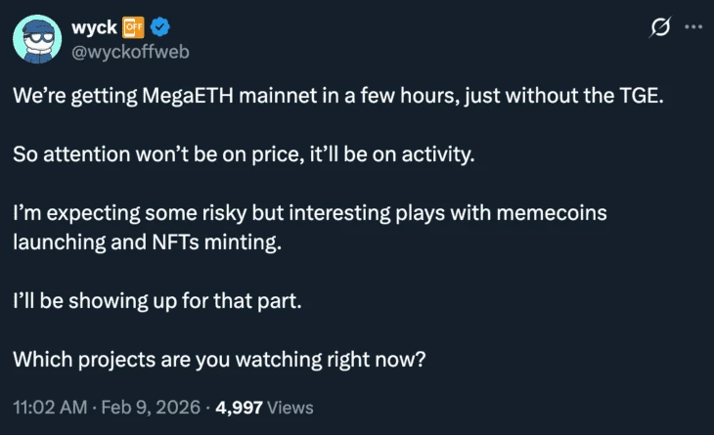Click the question about projects you're watching
Viewport: 714px width, 435px height.
pyautogui.click(x=219, y=358)
